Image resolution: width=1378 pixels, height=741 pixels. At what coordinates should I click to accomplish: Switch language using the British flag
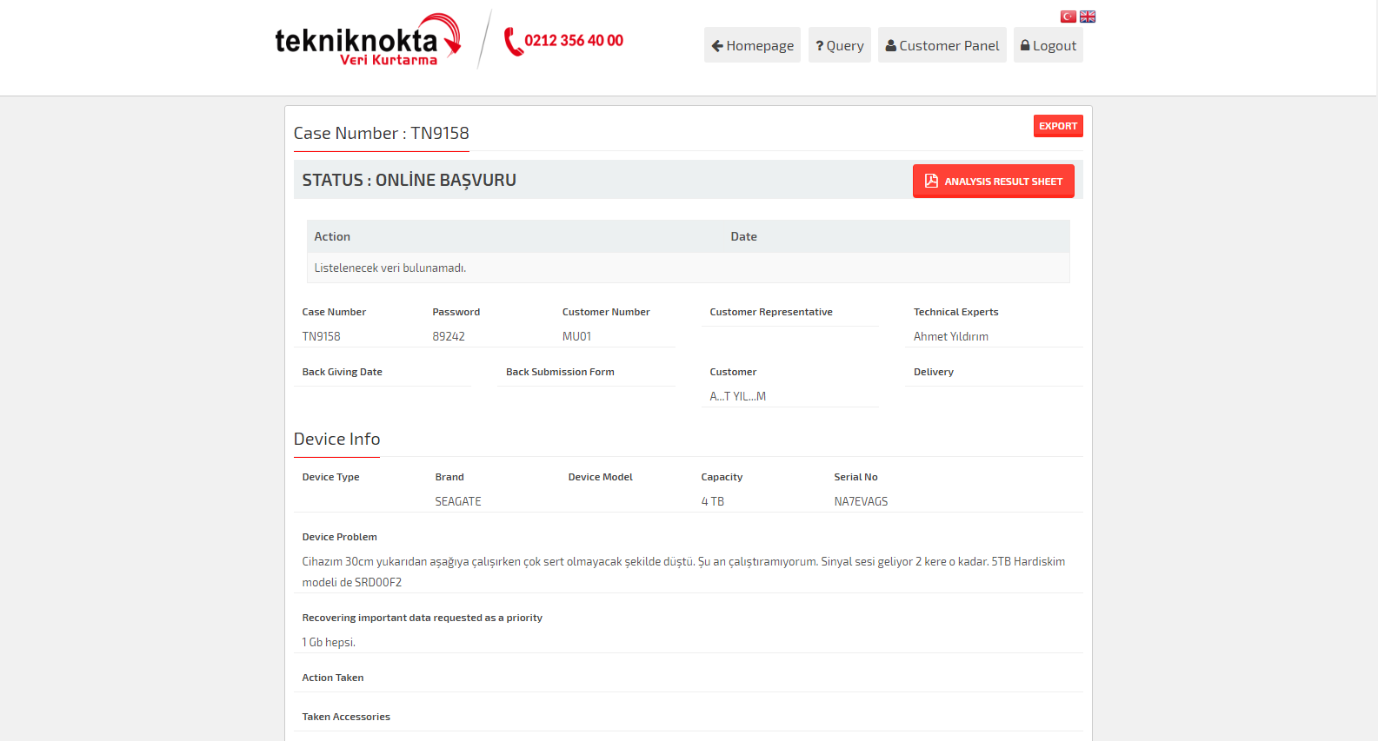1088,17
